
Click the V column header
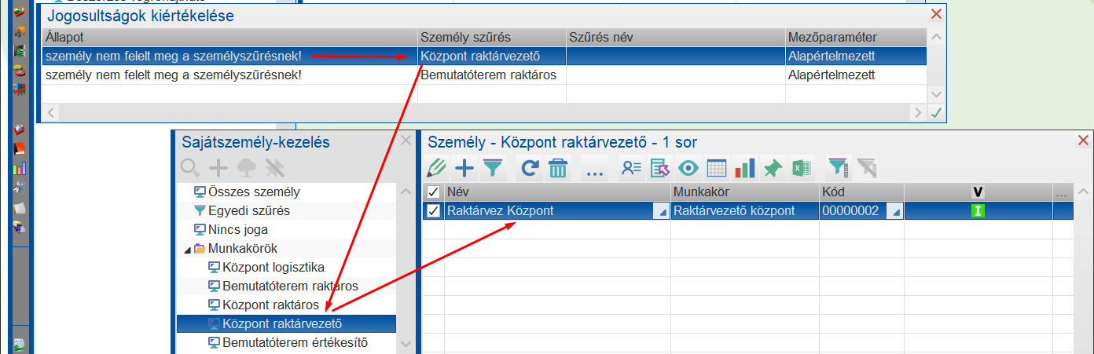[x=978, y=192]
